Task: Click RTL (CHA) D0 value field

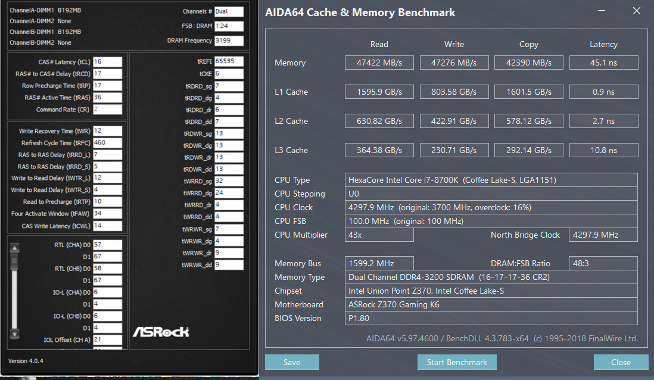Action: [x=108, y=245]
